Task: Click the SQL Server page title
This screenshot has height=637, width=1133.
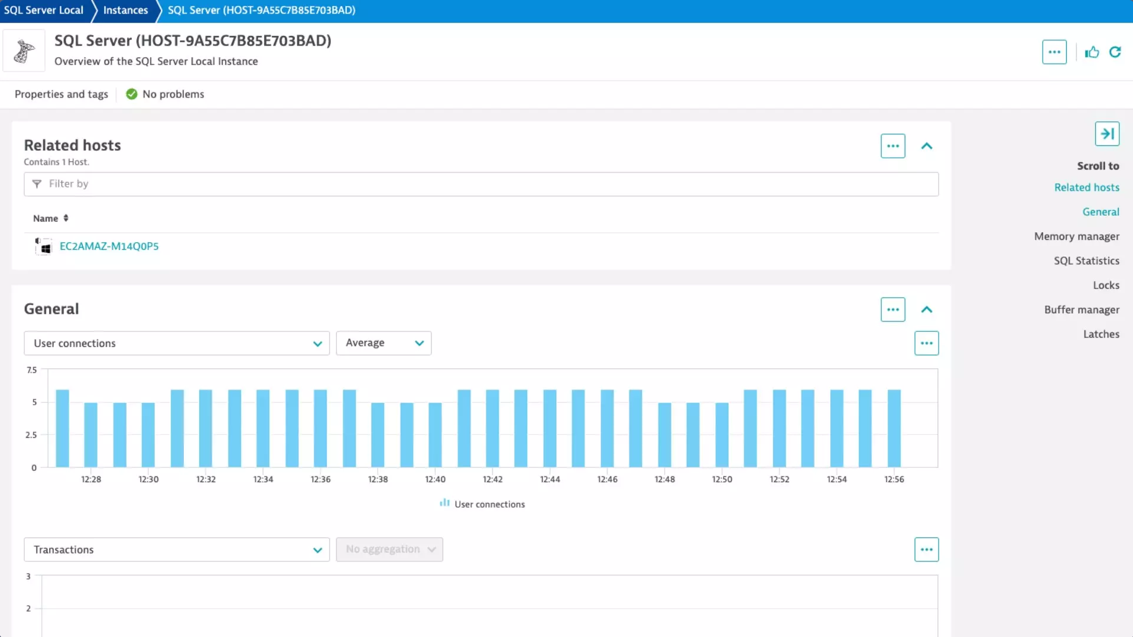Action: (x=193, y=41)
